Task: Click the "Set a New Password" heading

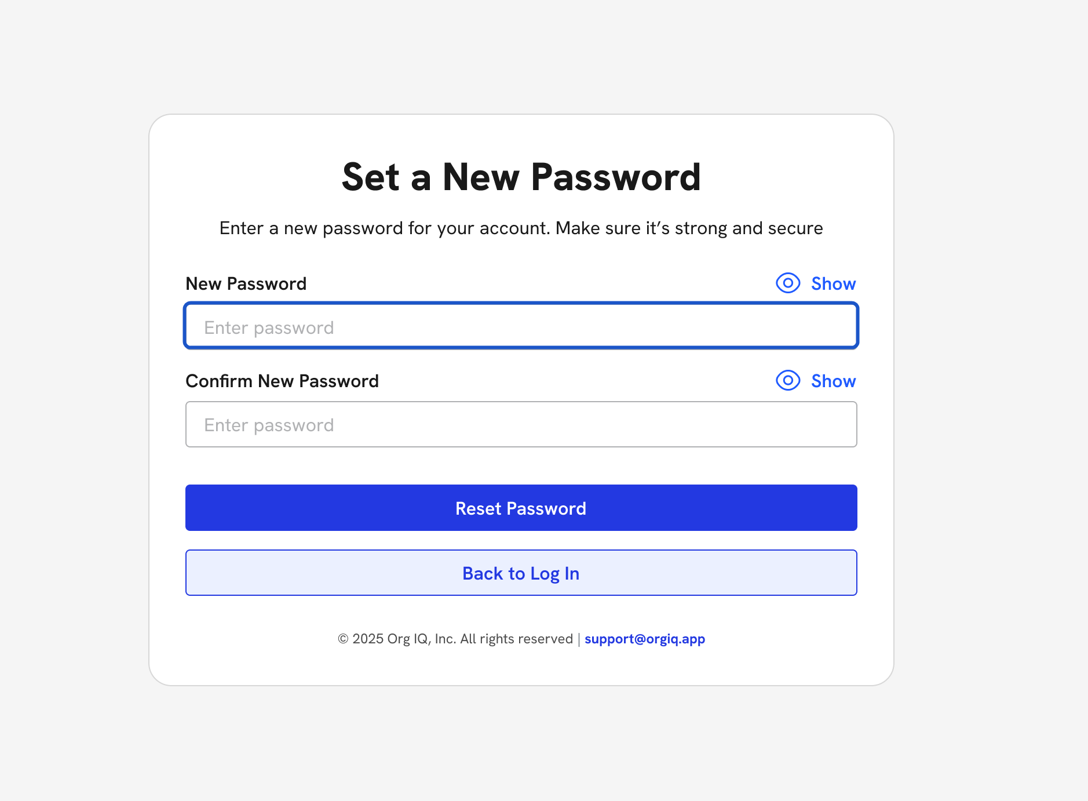Action: [x=521, y=177]
